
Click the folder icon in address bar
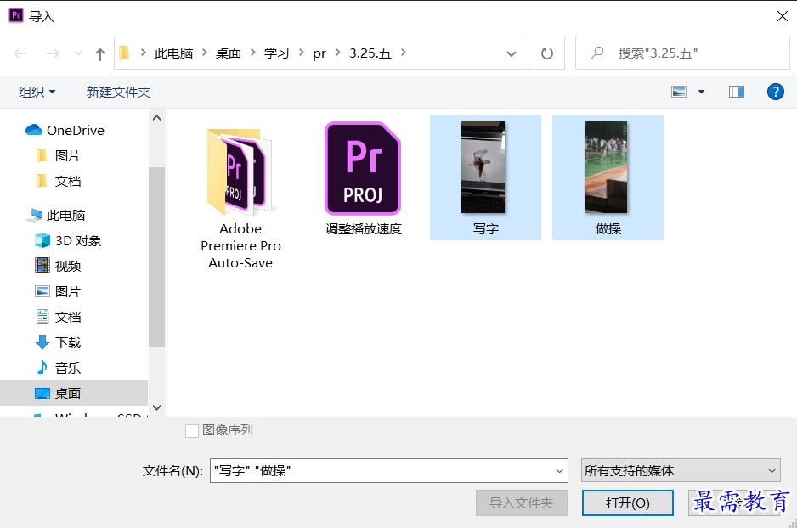pyautogui.click(x=125, y=53)
